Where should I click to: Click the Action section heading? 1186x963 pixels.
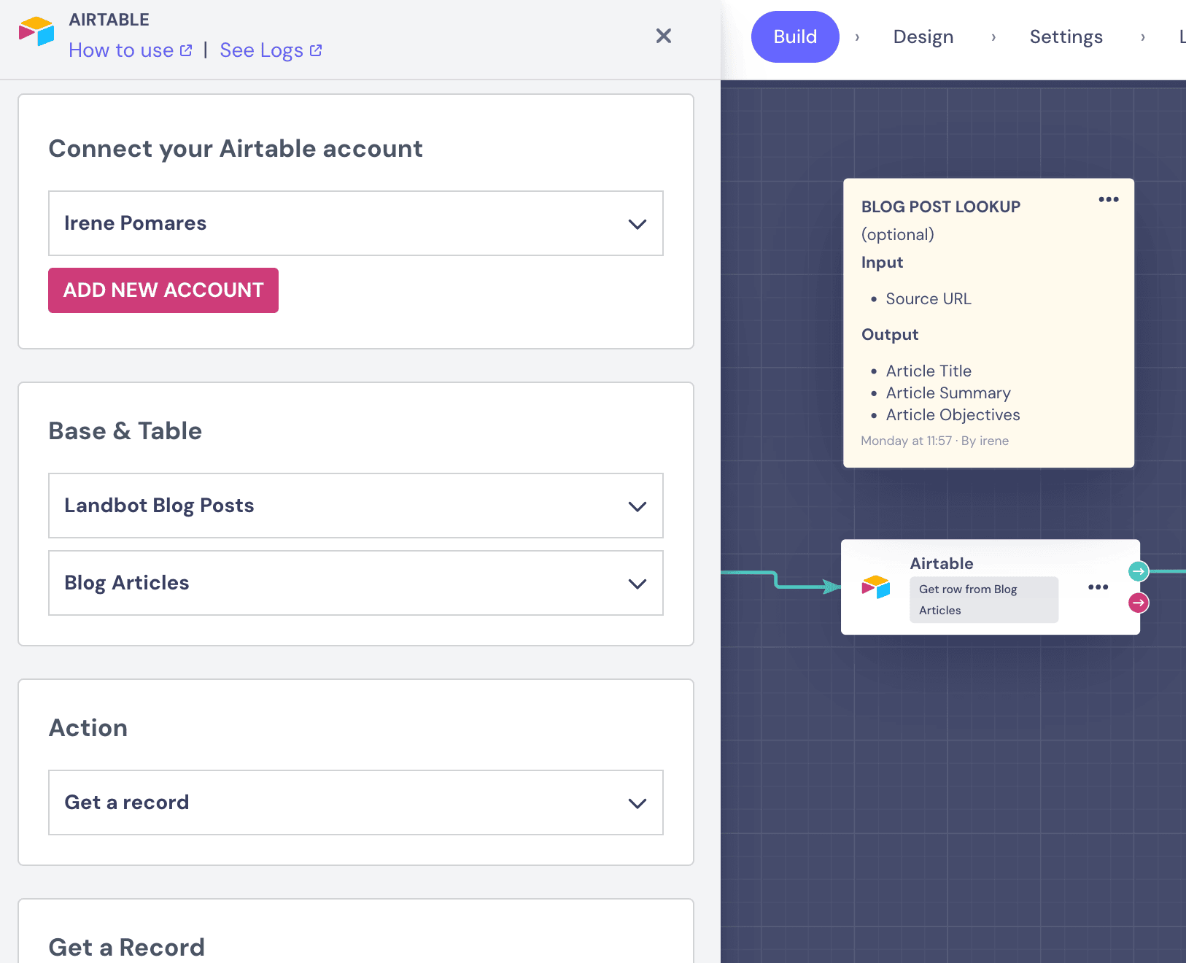click(88, 728)
